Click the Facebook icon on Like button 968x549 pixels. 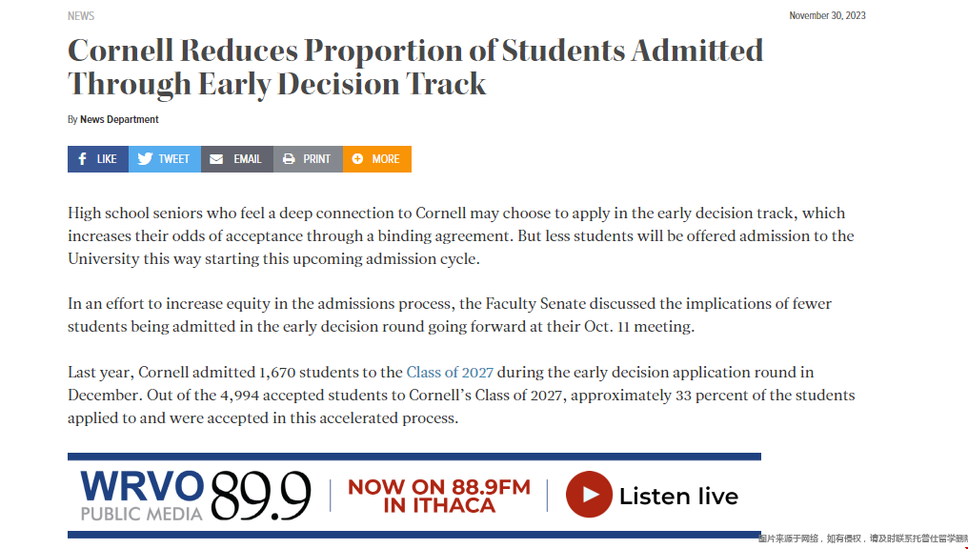tap(83, 159)
